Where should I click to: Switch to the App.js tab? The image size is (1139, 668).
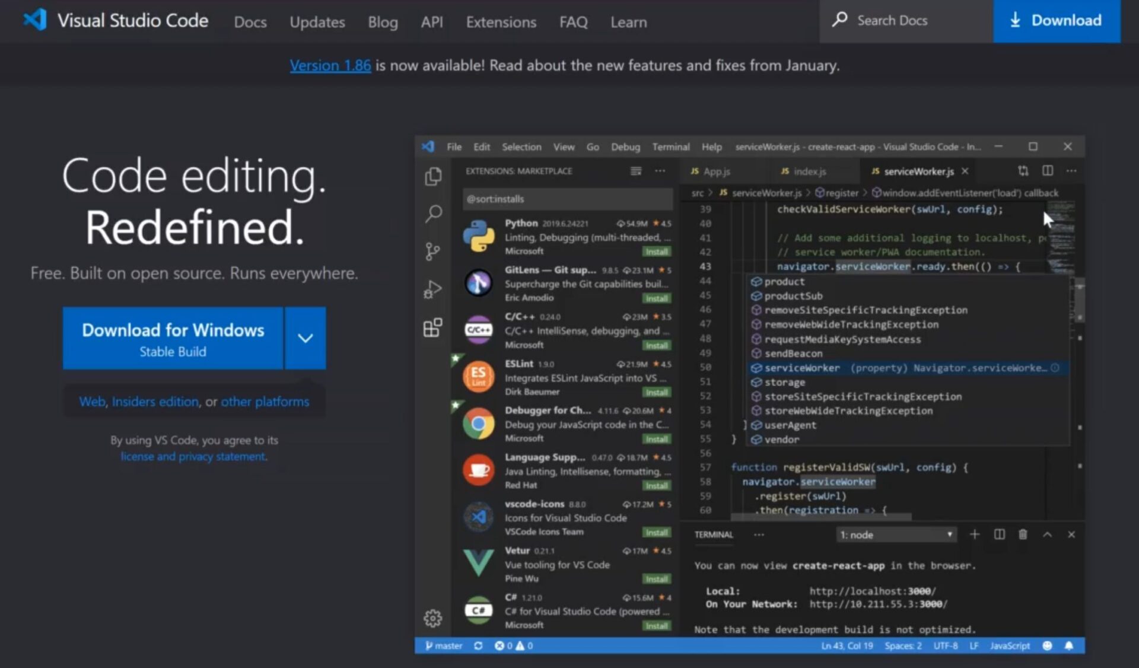715,171
